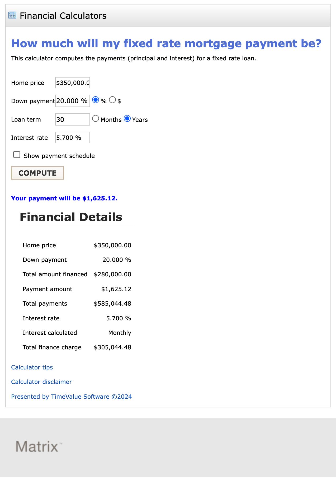Select the Months loan term option
336x496 pixels.
click(96, 119)
